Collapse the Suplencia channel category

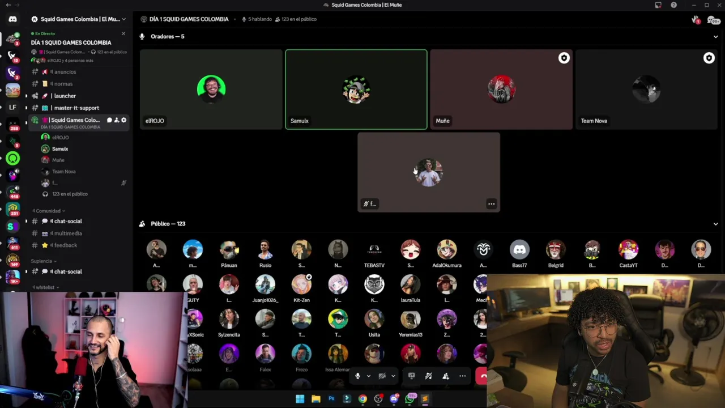point(44,261)
